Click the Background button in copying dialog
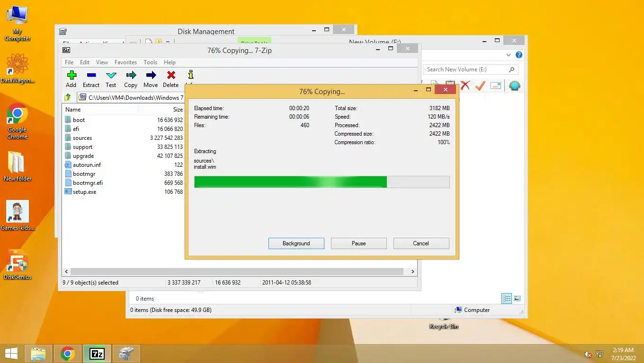Viewport: 644px width, 363px height. point(296,243)
